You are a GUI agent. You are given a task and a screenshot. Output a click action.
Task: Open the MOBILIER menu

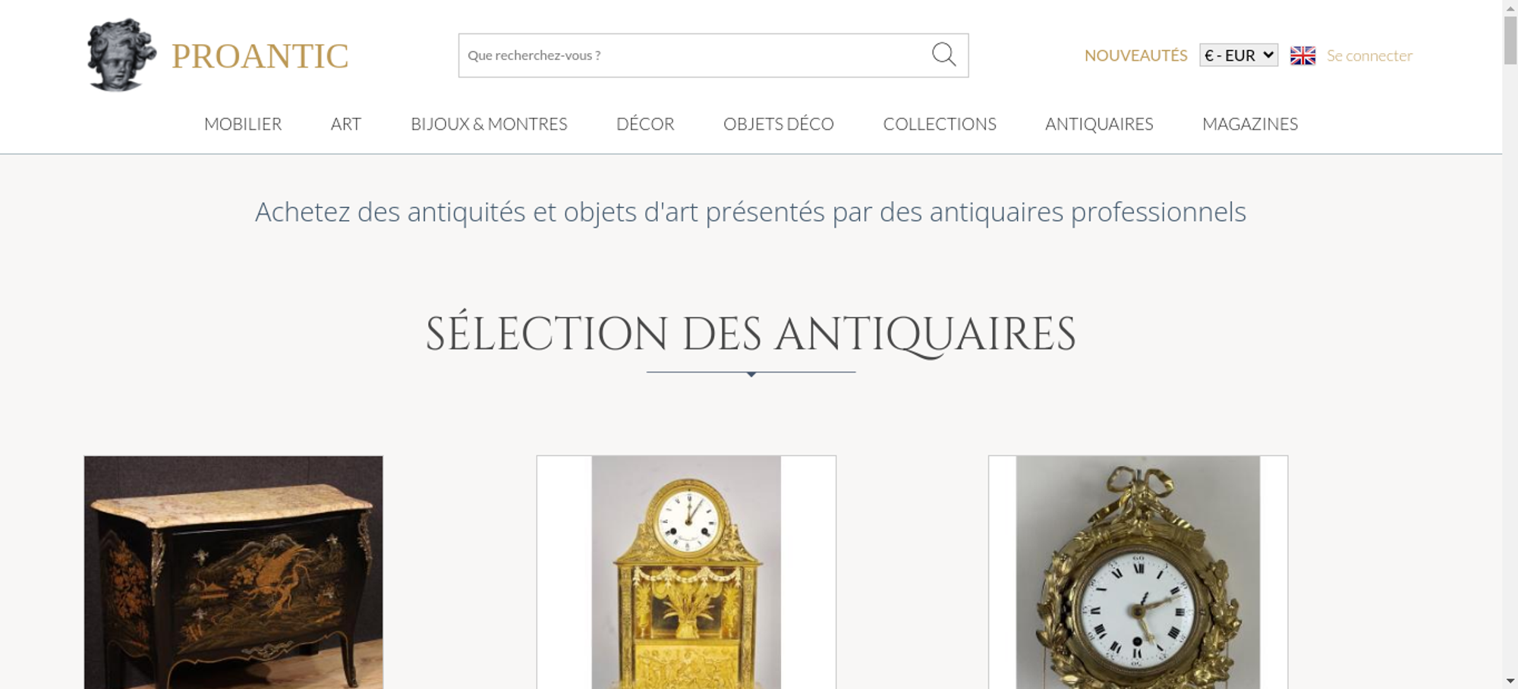(x=243, y=124)
